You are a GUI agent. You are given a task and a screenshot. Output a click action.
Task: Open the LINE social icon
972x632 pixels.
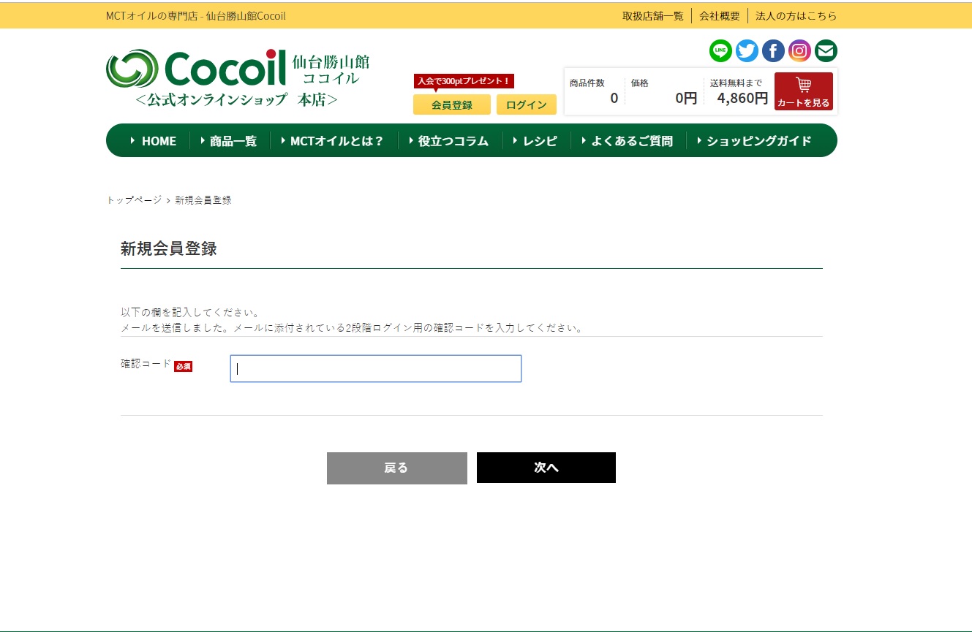[x=720, y=50]
